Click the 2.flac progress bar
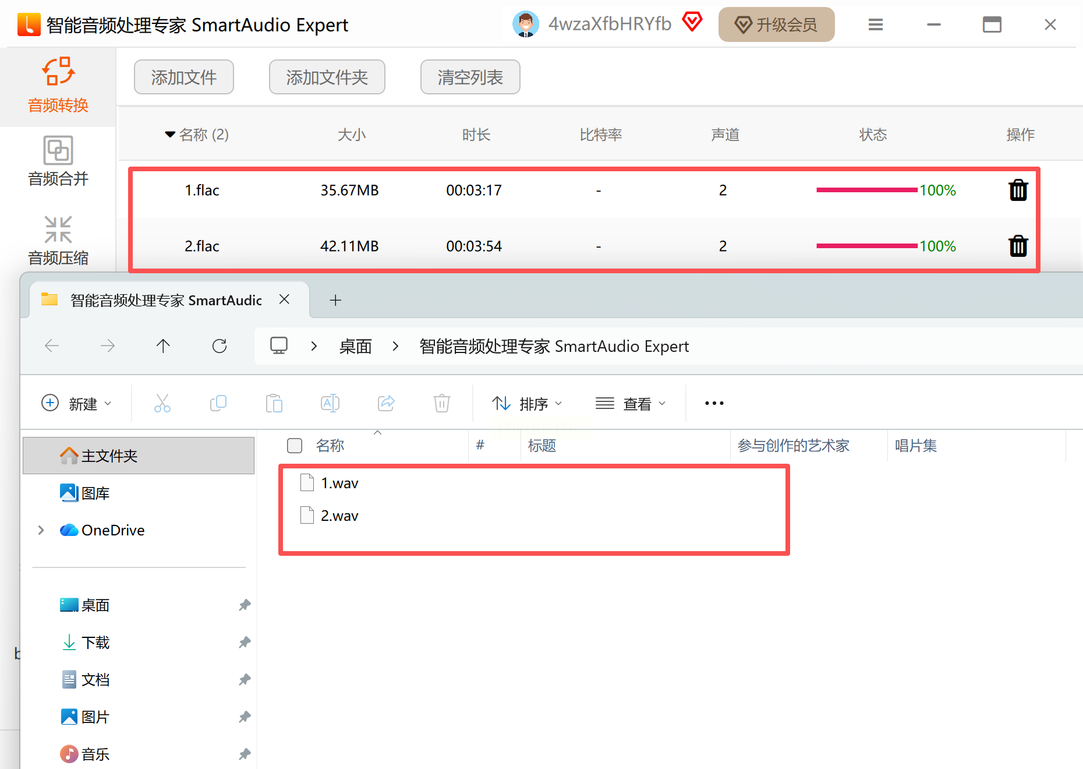The image size is (1083, 769). 867,246
